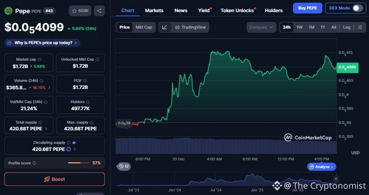Expand Total supply details chevron
This screenshot has width=369, height=195.
click(46, 129)
